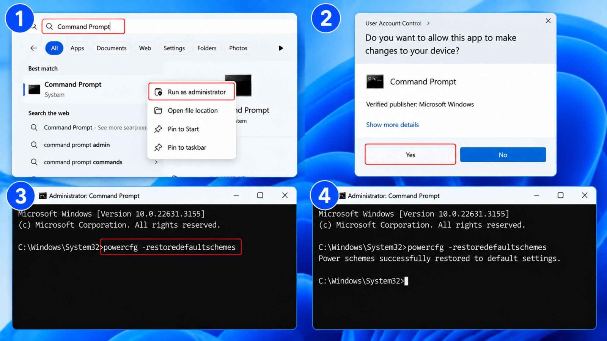
Task: Minimize the step 3 Command Prompt window
Action: tap(236, 195)
